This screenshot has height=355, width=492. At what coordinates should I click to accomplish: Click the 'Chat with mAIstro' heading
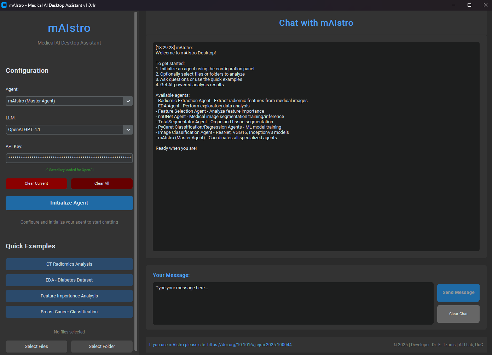(x=316, y=23)
